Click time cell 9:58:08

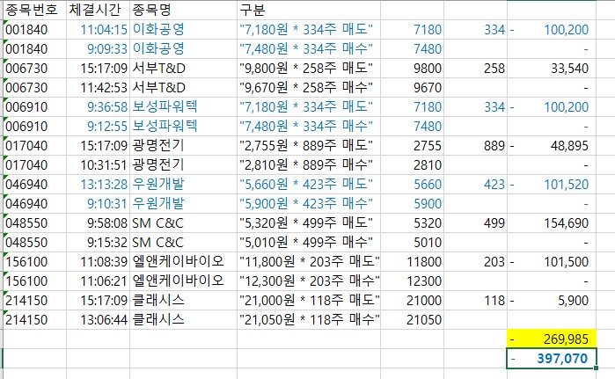pos(98,223)
